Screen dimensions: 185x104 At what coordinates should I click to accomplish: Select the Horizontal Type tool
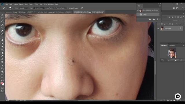coord(2,62)
